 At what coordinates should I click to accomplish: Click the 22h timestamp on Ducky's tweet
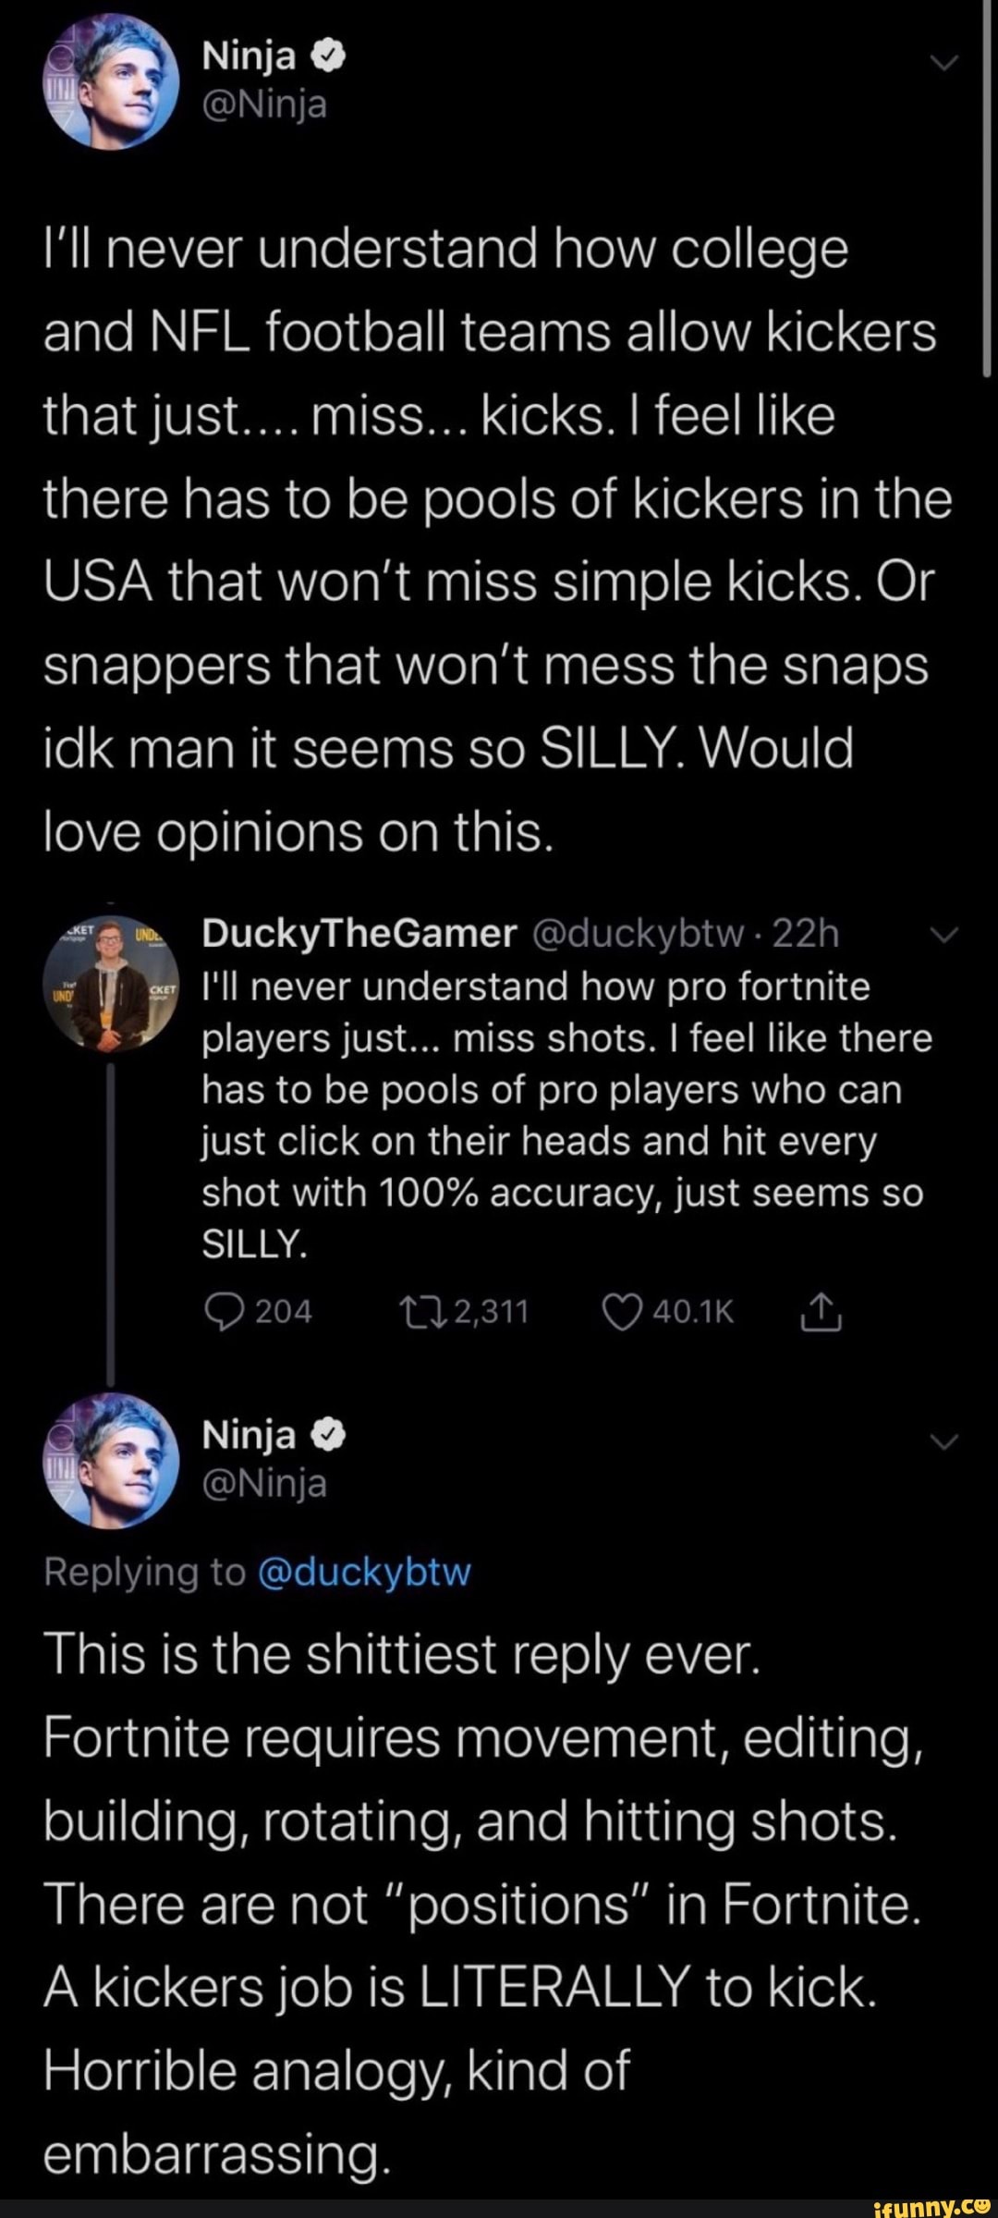tap(806, 935)
